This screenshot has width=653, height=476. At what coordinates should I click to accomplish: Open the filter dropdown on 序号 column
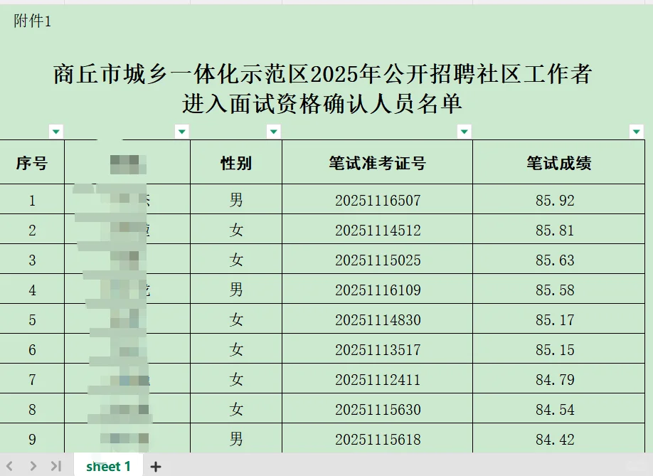point(55,132)
